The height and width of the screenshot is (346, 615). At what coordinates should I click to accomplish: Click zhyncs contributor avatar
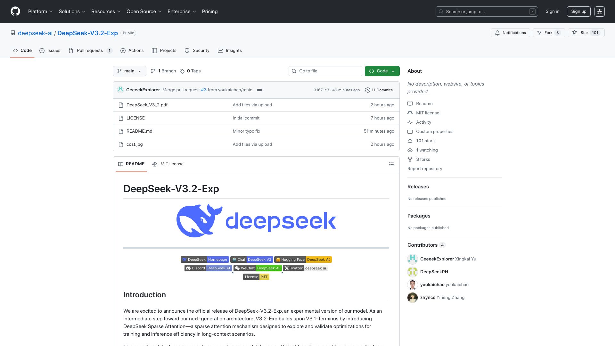point(413,297)
